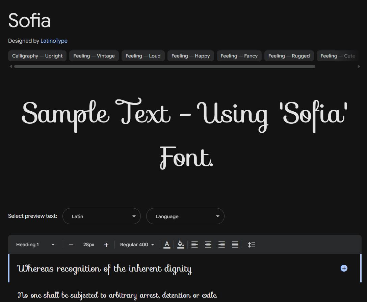Open the Regular 400 weight dropdown

tap(137, 245)
